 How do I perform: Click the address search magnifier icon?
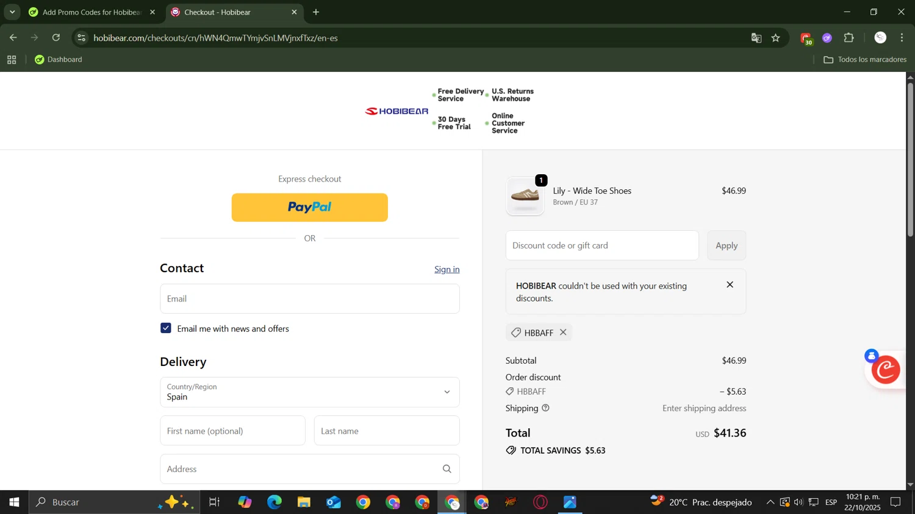447,469
